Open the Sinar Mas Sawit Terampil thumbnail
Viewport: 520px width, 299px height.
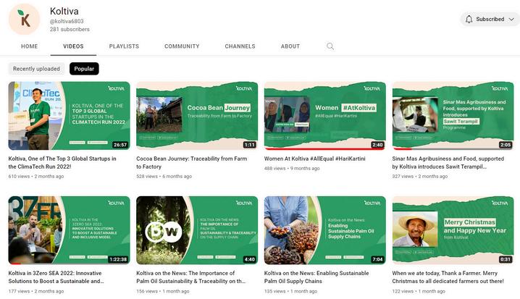[453, 116]
